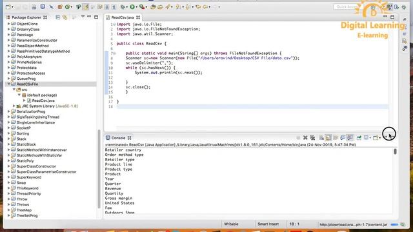Click the Pin Console icon

[x=359, y=137]
